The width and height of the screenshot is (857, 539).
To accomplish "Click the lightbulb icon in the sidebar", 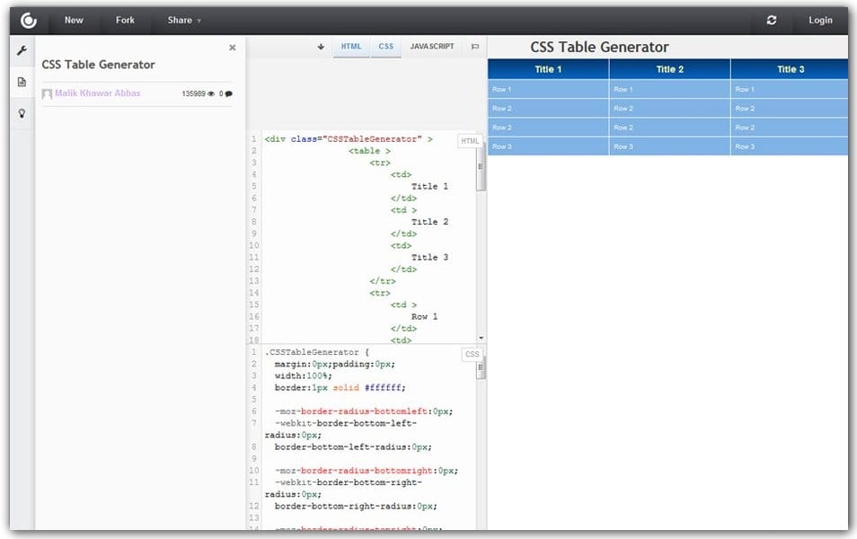I will pos(22,111).
